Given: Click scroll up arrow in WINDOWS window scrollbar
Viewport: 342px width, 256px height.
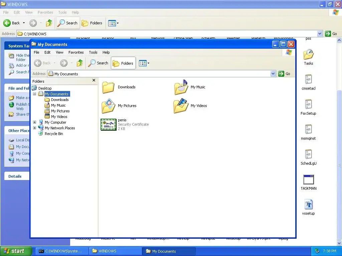Looking at the screenshot, I should (339, 40).
